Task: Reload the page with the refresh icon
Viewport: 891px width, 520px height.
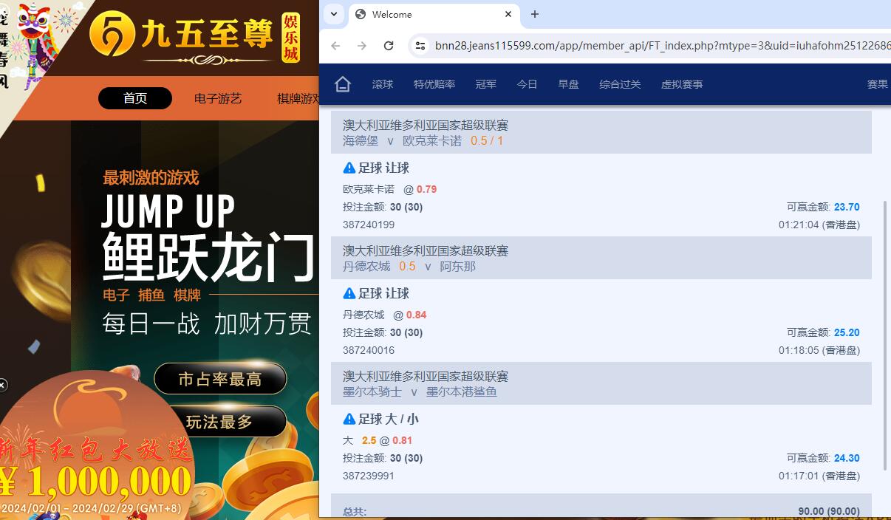Action: [x=389, y=46]
